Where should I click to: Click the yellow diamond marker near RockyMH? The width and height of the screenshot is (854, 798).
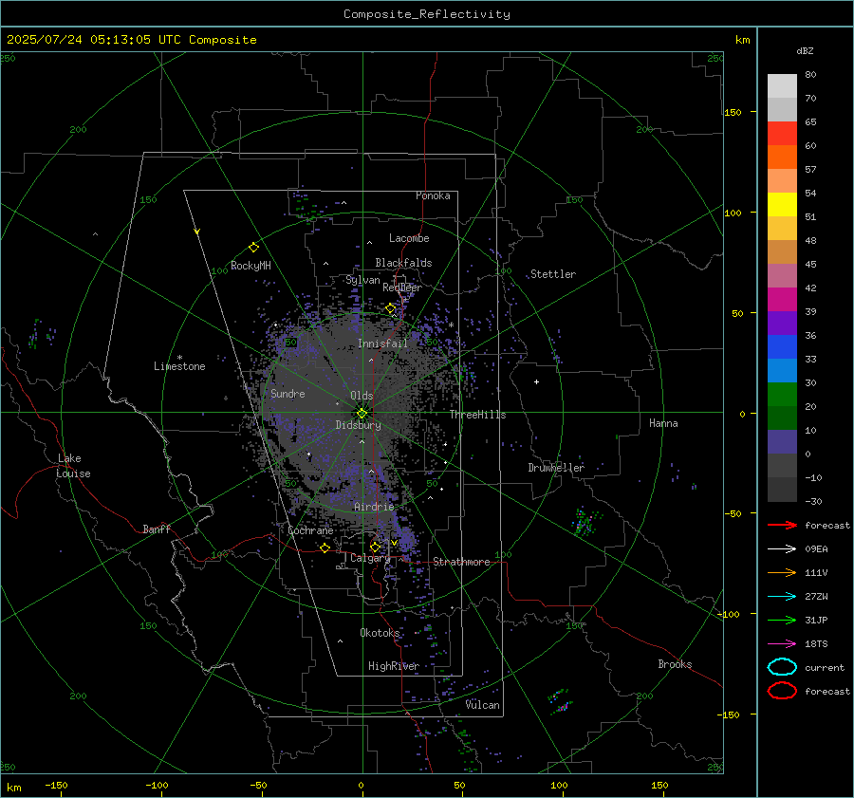coord(253,248)
